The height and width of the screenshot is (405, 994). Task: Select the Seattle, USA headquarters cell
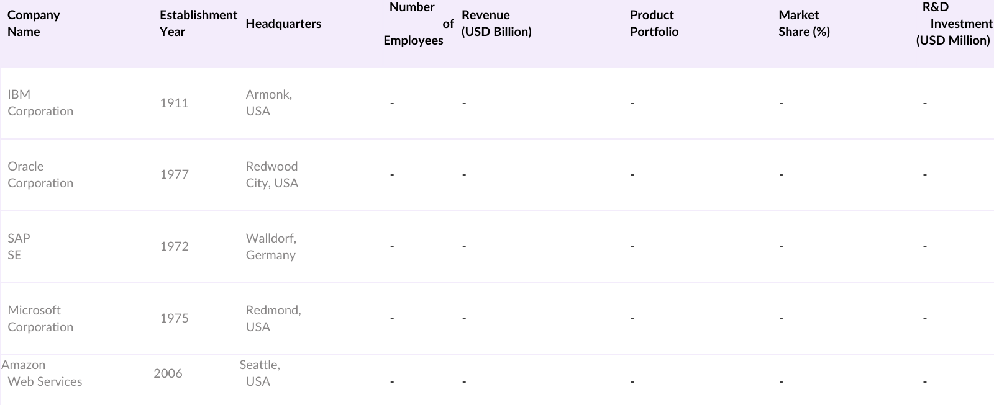click(260, 373)
